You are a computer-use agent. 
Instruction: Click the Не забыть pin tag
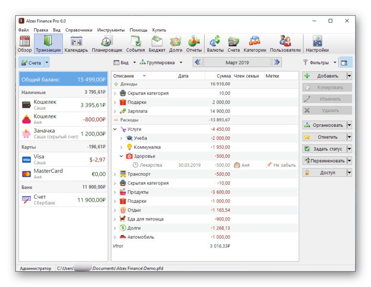click(x=281, y=165)
